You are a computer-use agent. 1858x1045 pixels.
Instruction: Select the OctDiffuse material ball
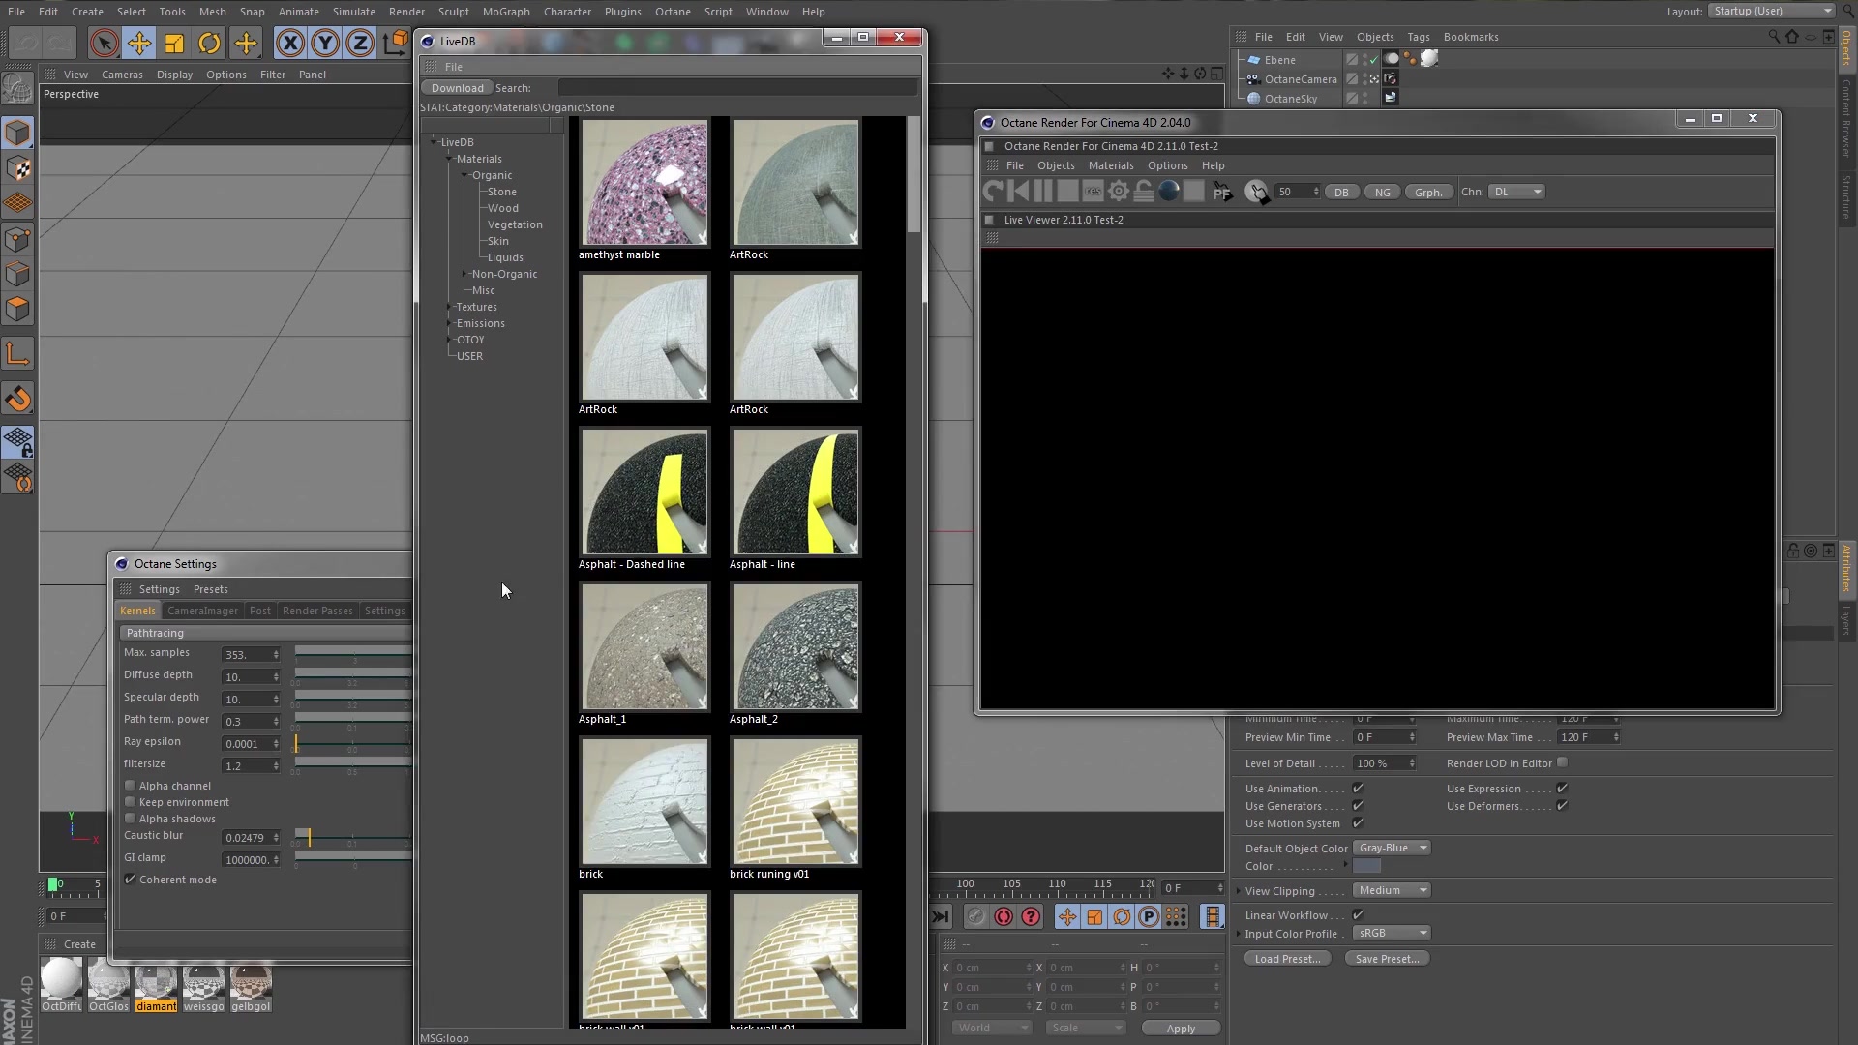[x=61, y=980]
